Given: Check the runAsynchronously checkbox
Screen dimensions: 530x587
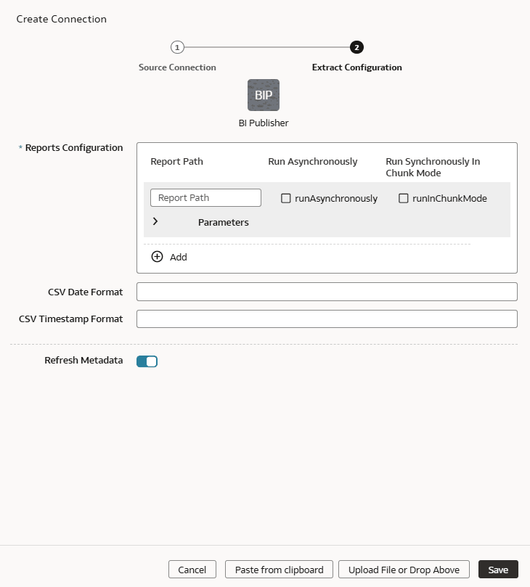Looking at the screenshot, I should 286,198.
